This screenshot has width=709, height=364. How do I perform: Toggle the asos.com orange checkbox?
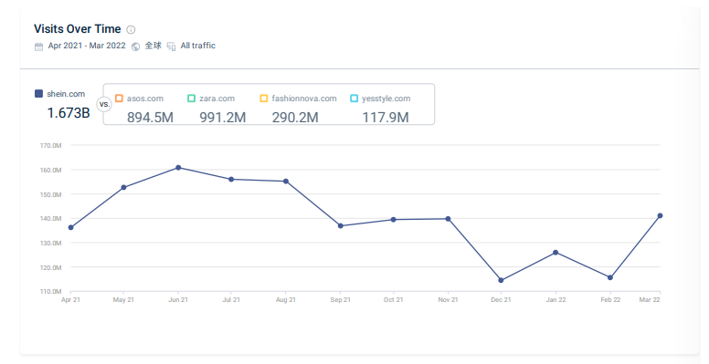(x=120, y=98)
